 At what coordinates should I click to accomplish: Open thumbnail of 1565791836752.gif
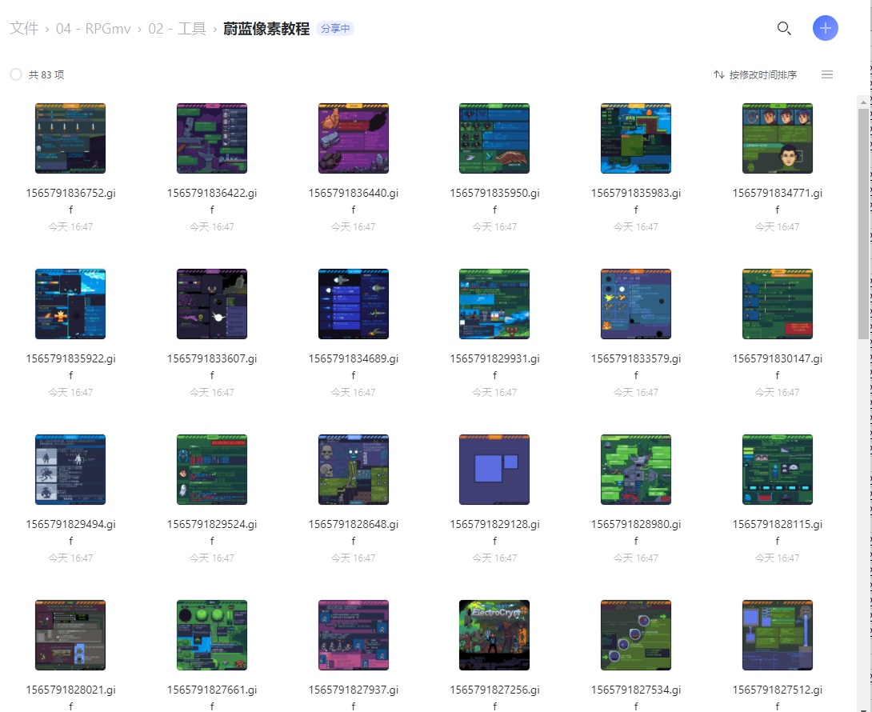point(70,138)
